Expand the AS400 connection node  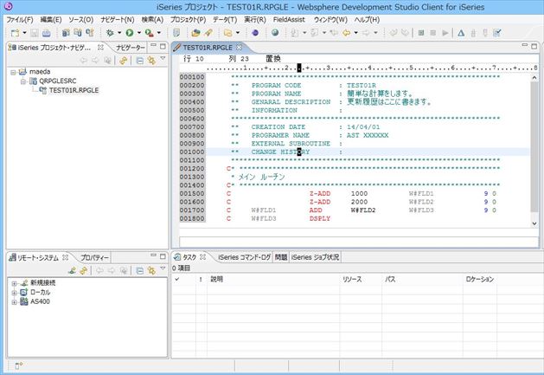click(x=14, y=302)
